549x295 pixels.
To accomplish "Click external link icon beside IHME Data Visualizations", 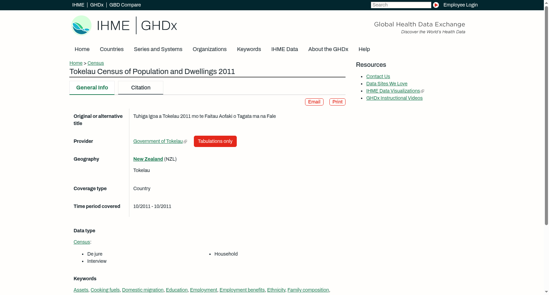I will coord(422,91).
